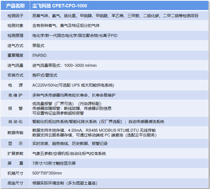Click the 产品名称 header cell
This screenshot has width=210, height=189.
click(x=15, y=6)
